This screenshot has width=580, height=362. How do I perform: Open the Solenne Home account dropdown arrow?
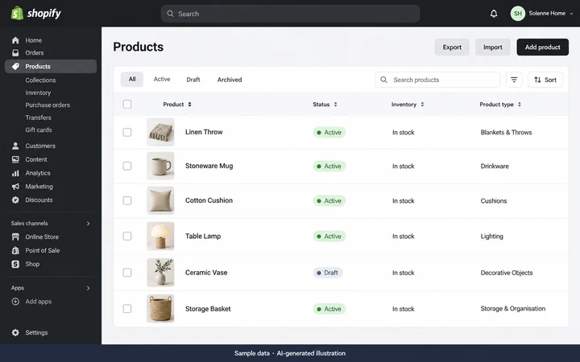pyautogui.click(x=571, y=14)
